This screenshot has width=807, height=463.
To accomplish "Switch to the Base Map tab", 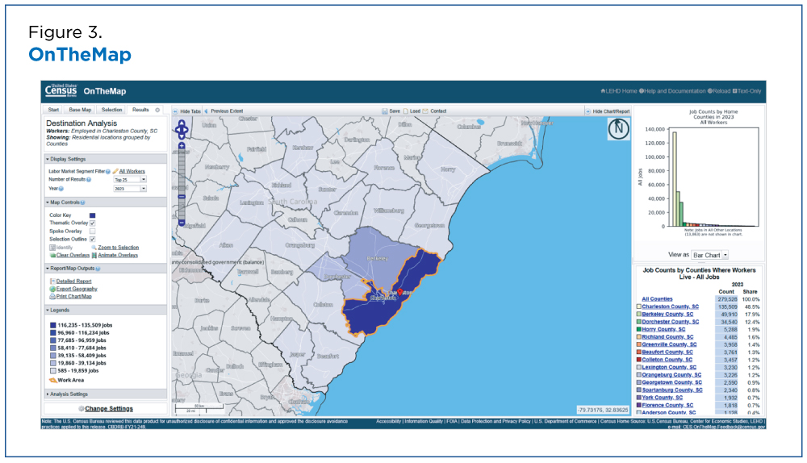I will click(x=80, y=110).
